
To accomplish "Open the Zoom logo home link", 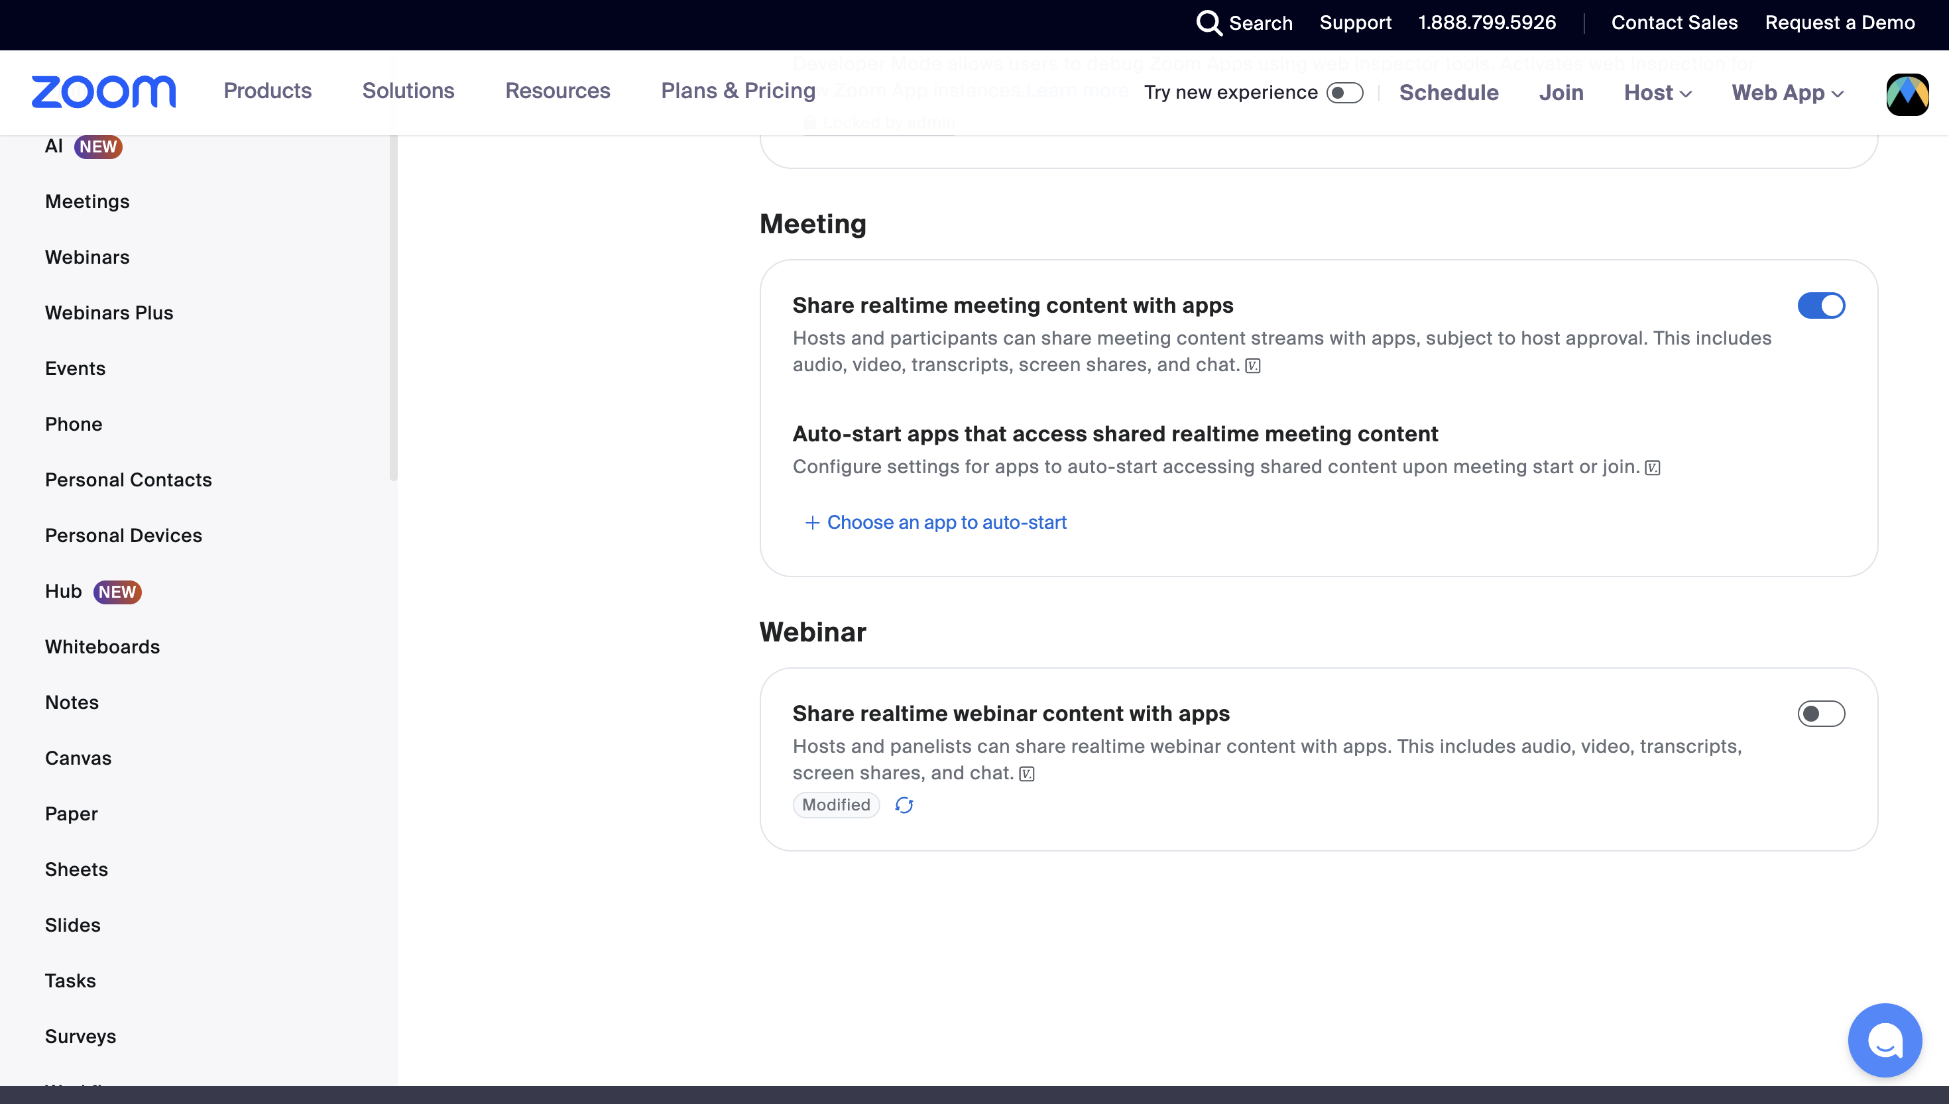I will pos(104,91).
